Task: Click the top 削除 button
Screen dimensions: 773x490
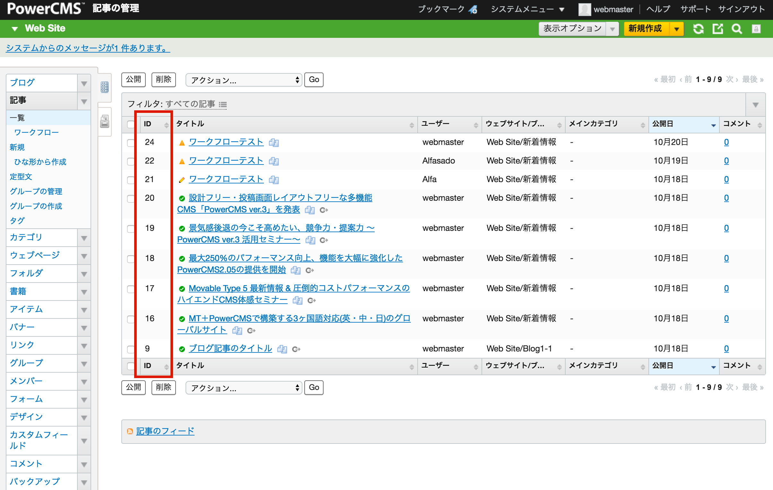Action: pos(164,80)
